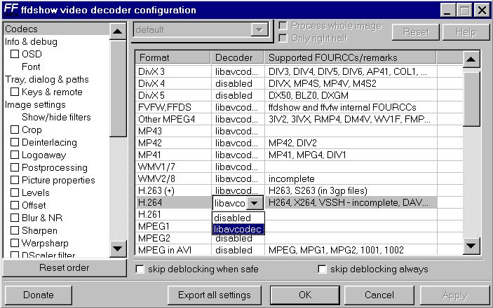
Task: Choose libavcodec in the decoder dropdown list
Action: [238, 229]
